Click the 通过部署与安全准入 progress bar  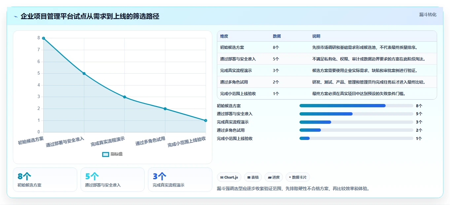356,114
